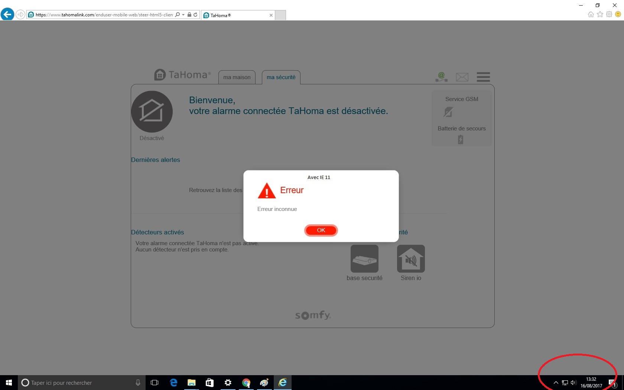Viewport: 624px width, 390px height.
Task: Click the Désactivé alarm status icon
Action: click(x=152, y=112)
